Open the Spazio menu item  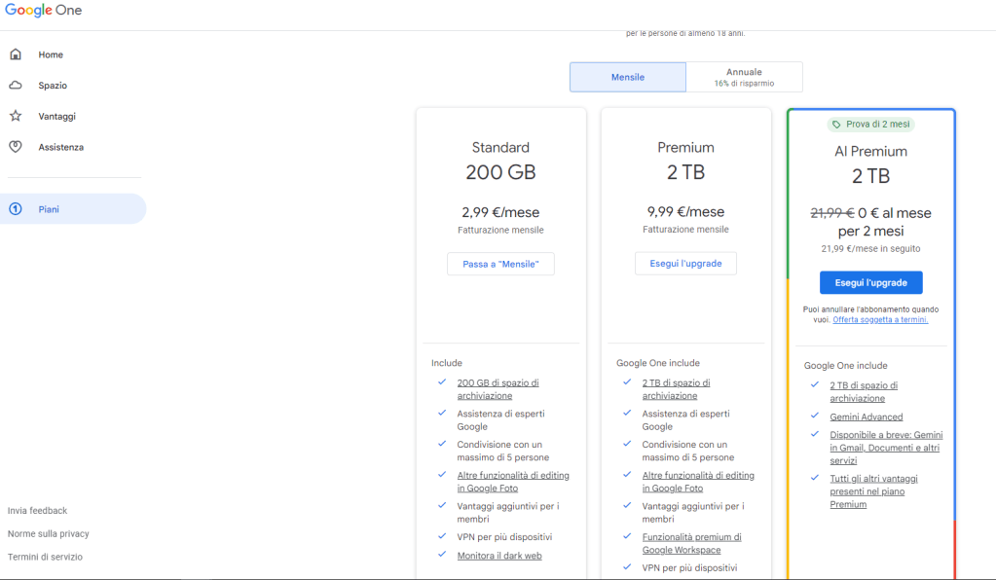53,86
